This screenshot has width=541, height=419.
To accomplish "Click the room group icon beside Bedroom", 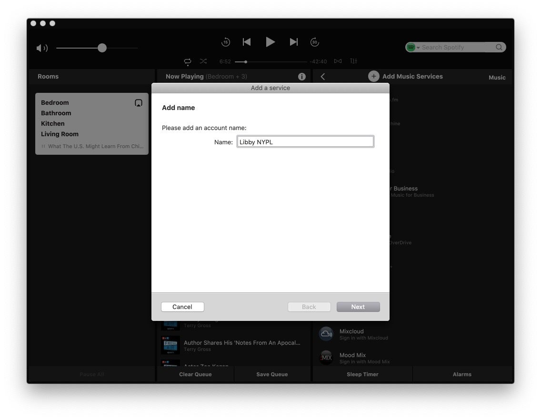I will 139,103.
